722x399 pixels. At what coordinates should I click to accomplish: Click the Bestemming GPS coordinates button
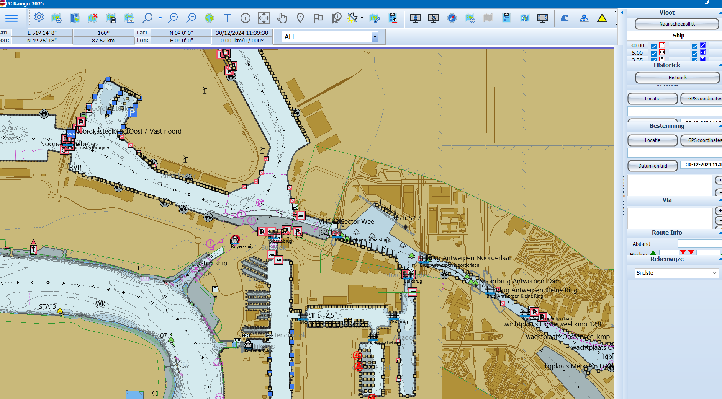pos(701,140)
